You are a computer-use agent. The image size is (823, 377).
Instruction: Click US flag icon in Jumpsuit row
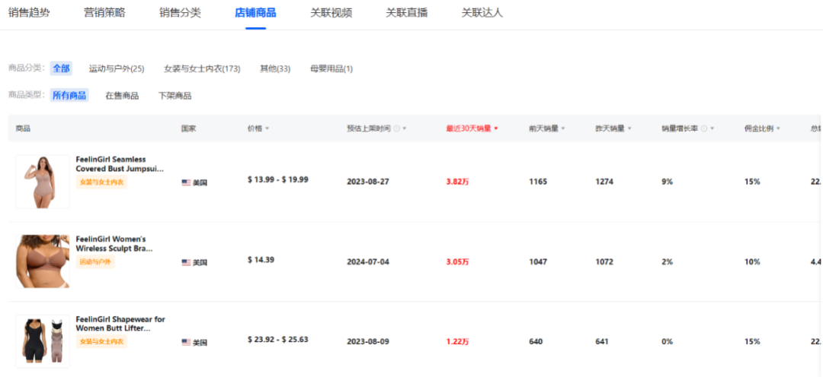(186, 182)
